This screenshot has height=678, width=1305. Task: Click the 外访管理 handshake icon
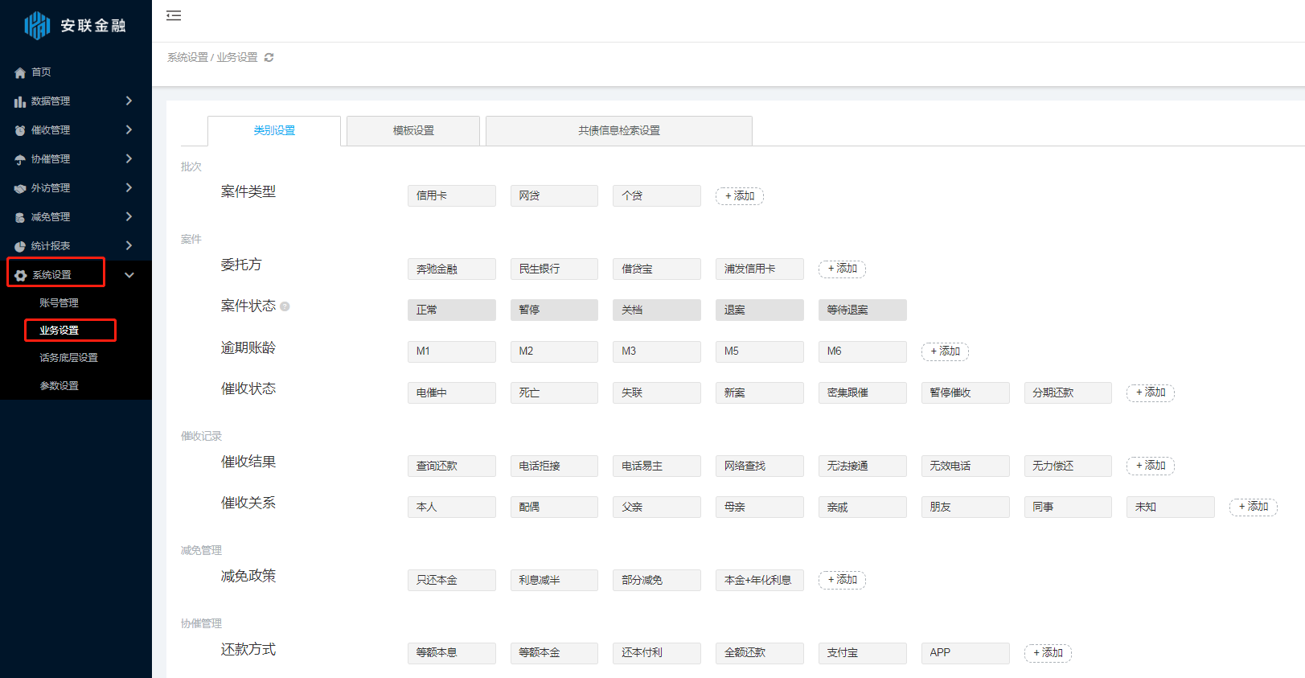pyautogui.click(x=20, y=188)
